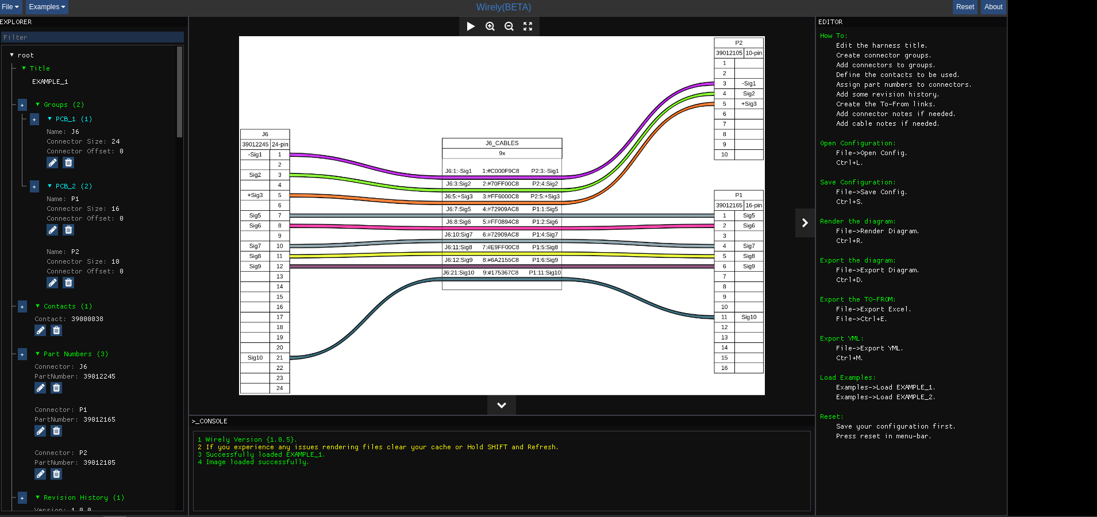Viewport: 1097px width, 517px height.
Task: Add connector to PCB_2 group
Action: pyautogui.click(x=34, y=187)
